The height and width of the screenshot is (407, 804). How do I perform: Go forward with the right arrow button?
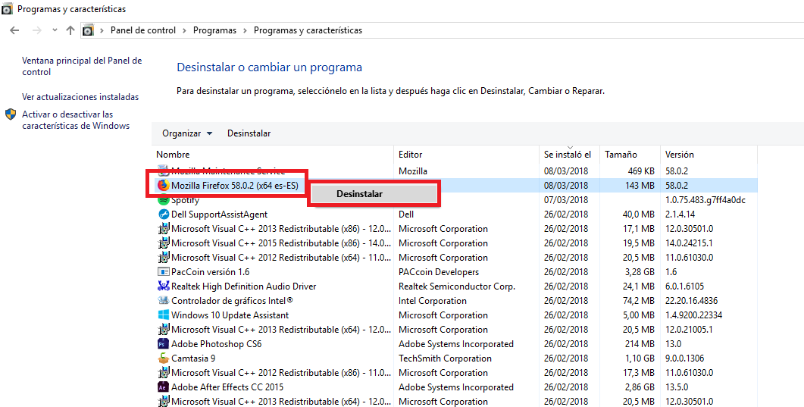click(36, 30)
